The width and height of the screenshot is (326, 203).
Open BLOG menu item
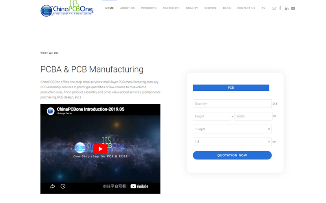227,8
